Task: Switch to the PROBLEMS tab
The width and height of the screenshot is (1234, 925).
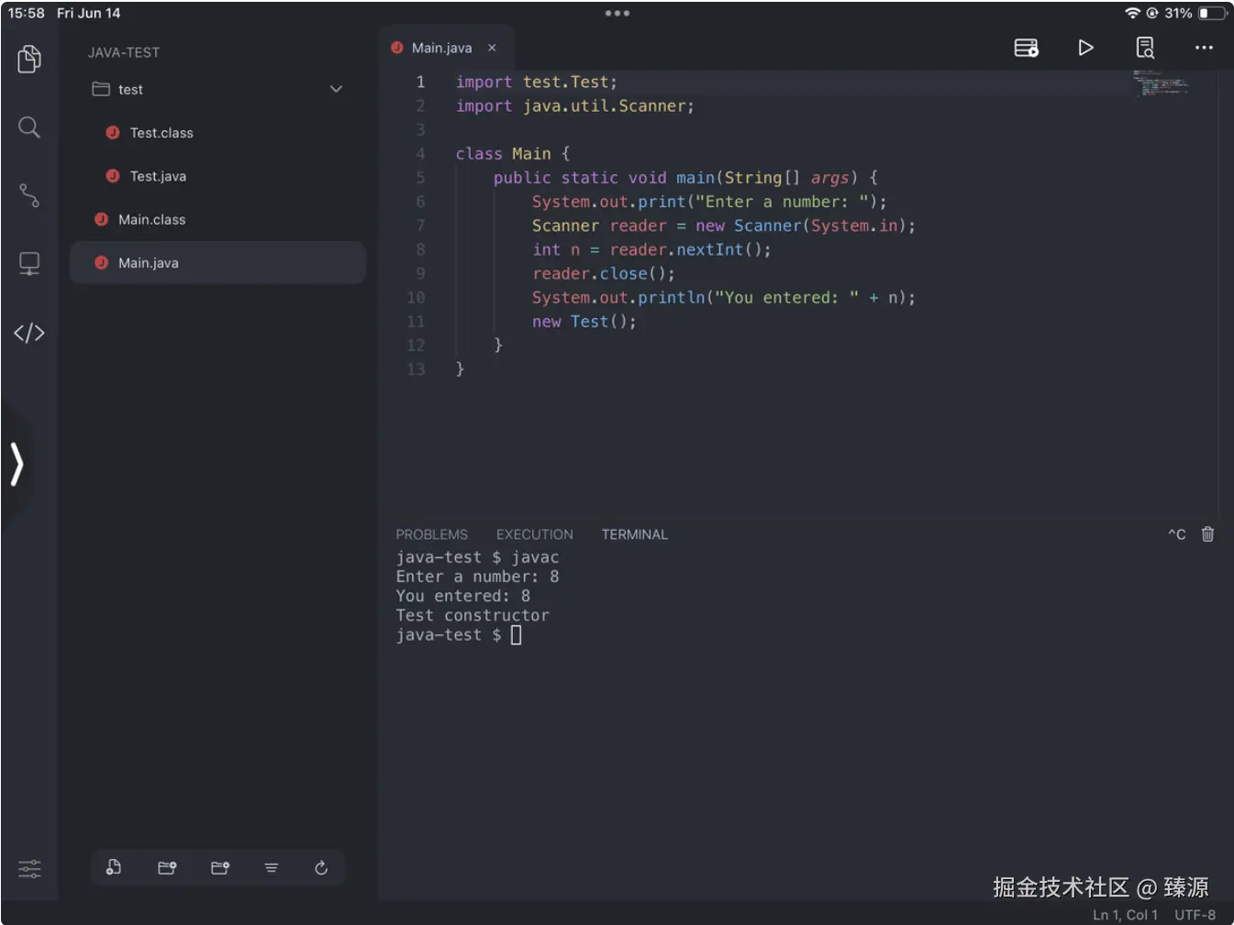Action: point(431,534)
